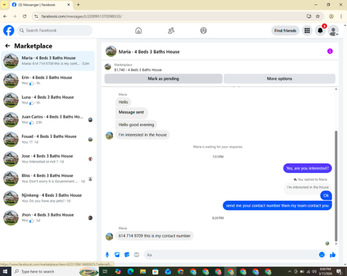Image resolution: width=347 pixels, height=276 pixels.
Task: Click the chat message scrollbar
Action: [x=336, y=186]
